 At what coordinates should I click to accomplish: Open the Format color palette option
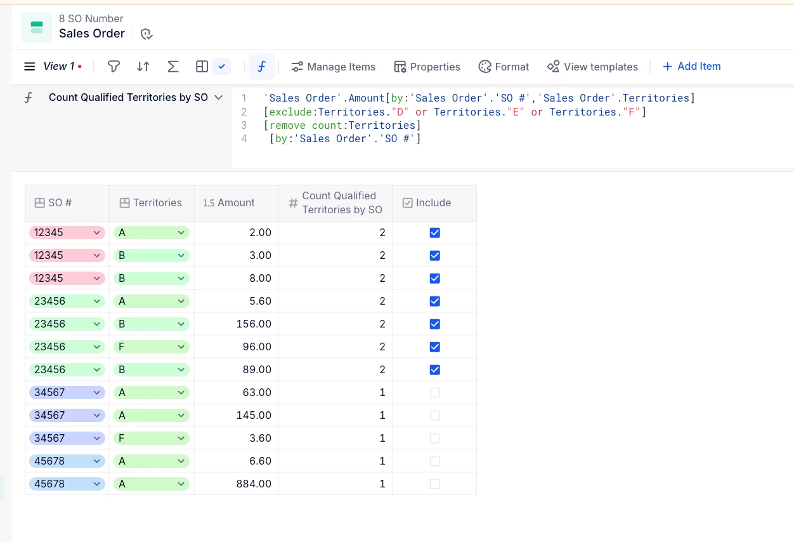[x=504, y=67]
